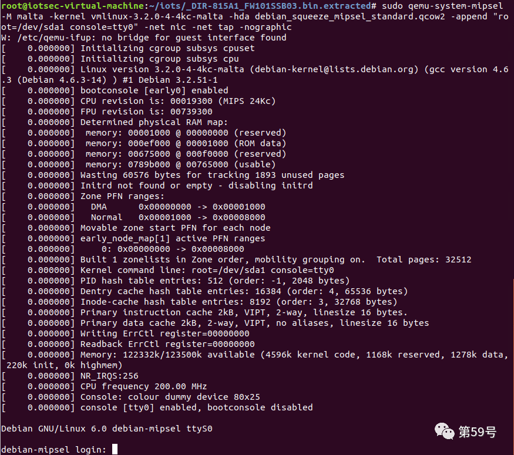The image size is (514, 455).
Task: Click the 'Console: colour dummy device 80x25' line
Action: (131, 397)
